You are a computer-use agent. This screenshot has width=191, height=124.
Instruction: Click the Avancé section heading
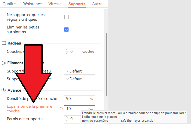14,90
